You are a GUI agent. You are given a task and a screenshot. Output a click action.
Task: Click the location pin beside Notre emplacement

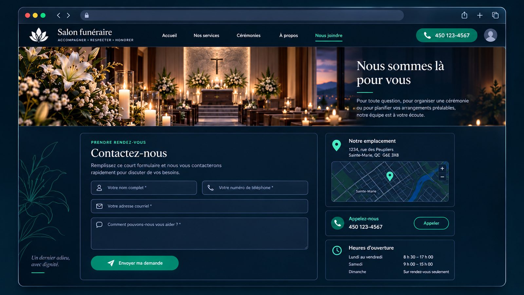(336, 145)
